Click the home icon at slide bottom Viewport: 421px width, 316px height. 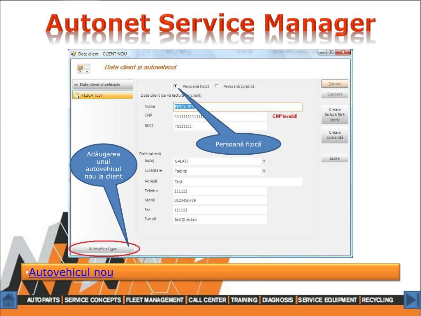tap(9, 300)
